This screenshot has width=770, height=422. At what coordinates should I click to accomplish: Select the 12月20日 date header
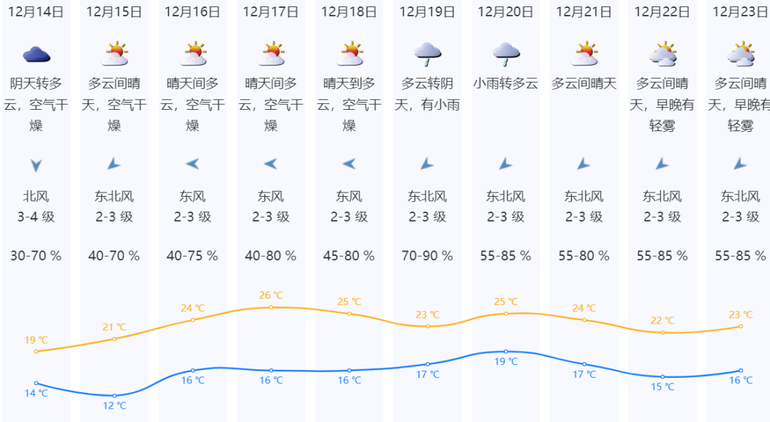(505, 11)
